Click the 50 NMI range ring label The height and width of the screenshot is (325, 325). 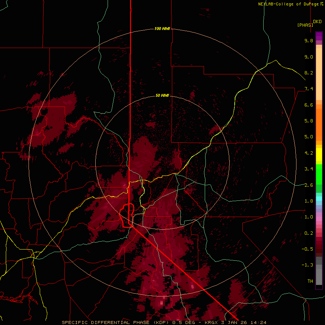(x=162, y=95)
